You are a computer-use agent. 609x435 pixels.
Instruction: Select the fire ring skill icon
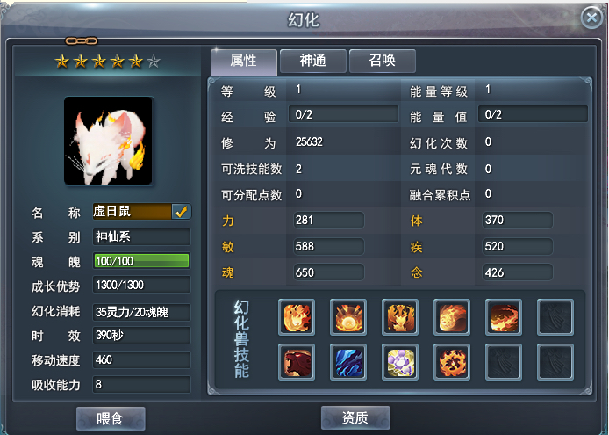452,362
